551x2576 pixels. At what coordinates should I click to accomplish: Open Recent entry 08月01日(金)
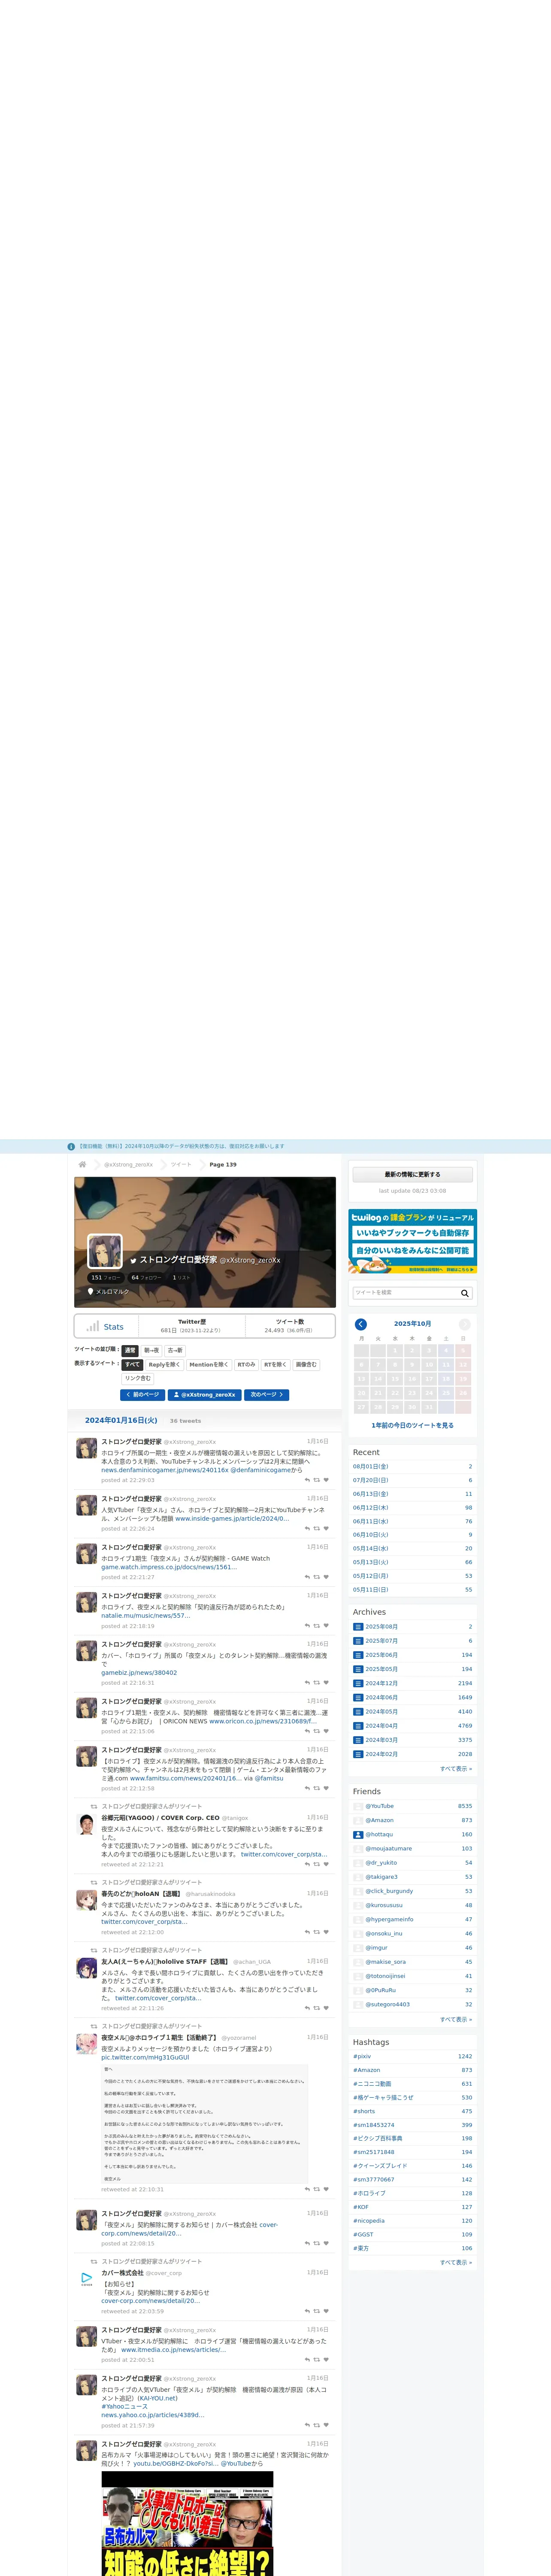[x=371, y=1467]
